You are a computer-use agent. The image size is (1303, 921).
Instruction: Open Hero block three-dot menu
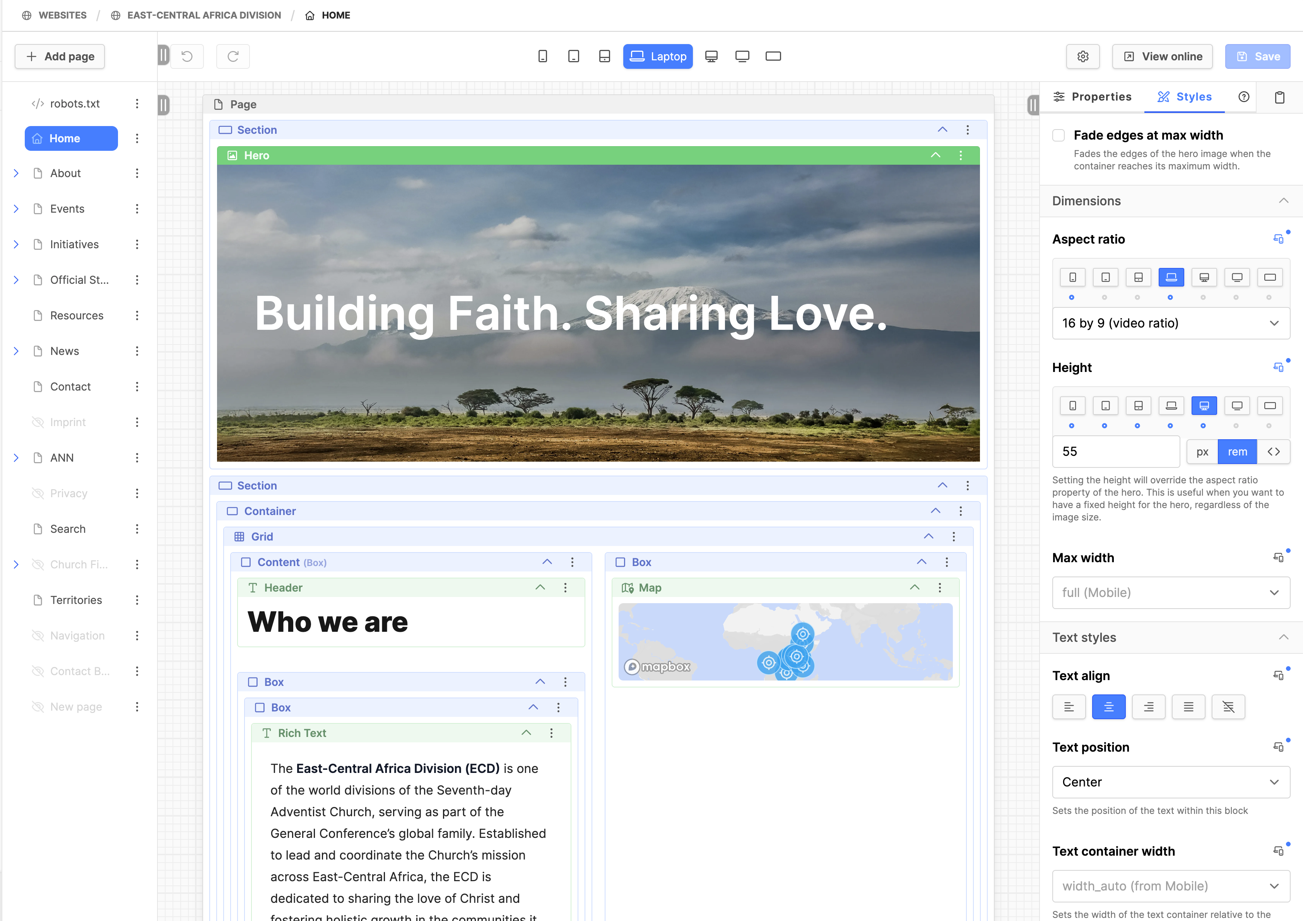coord(960,155)
